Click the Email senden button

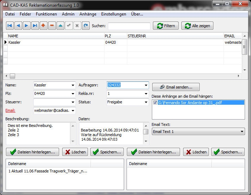point(176,87)
